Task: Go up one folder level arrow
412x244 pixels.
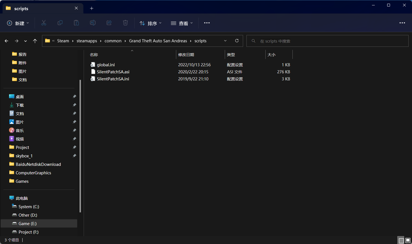Action: 35,41
